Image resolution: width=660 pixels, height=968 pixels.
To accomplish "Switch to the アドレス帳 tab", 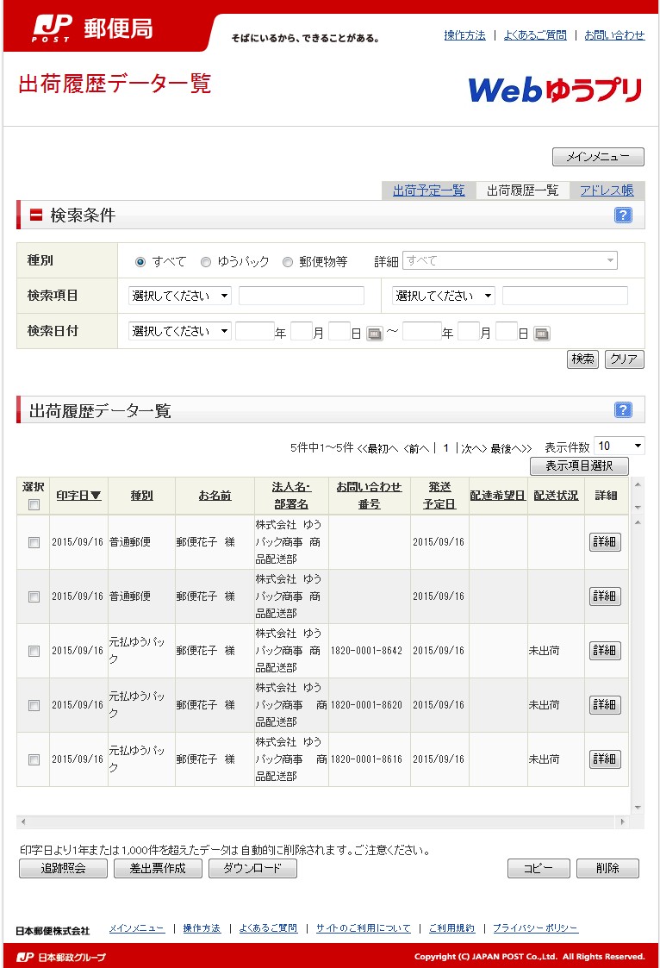I will click(607, 190).
